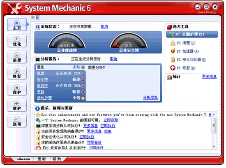This screenshot has height=168, width=226.
Task: Click the red cross icon beside PC 修复向导
Action: pyautogui.click(x=38, y=148)
